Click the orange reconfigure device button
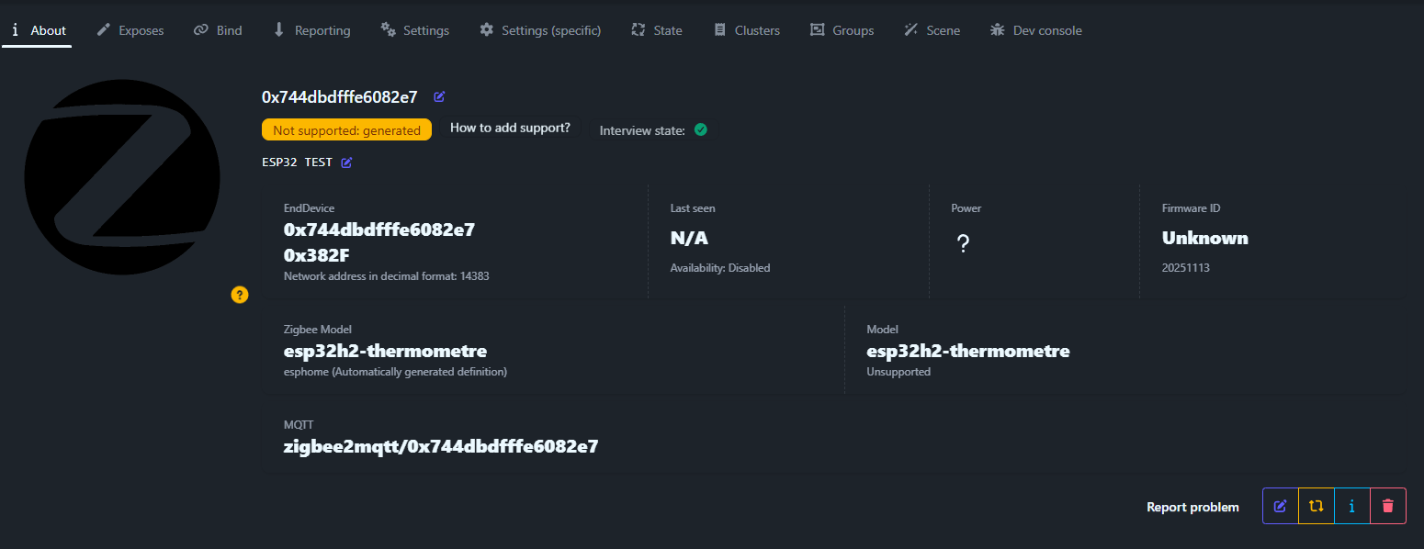The image size is (1424, 549). pyautogui.click(x=1316, y=506)
